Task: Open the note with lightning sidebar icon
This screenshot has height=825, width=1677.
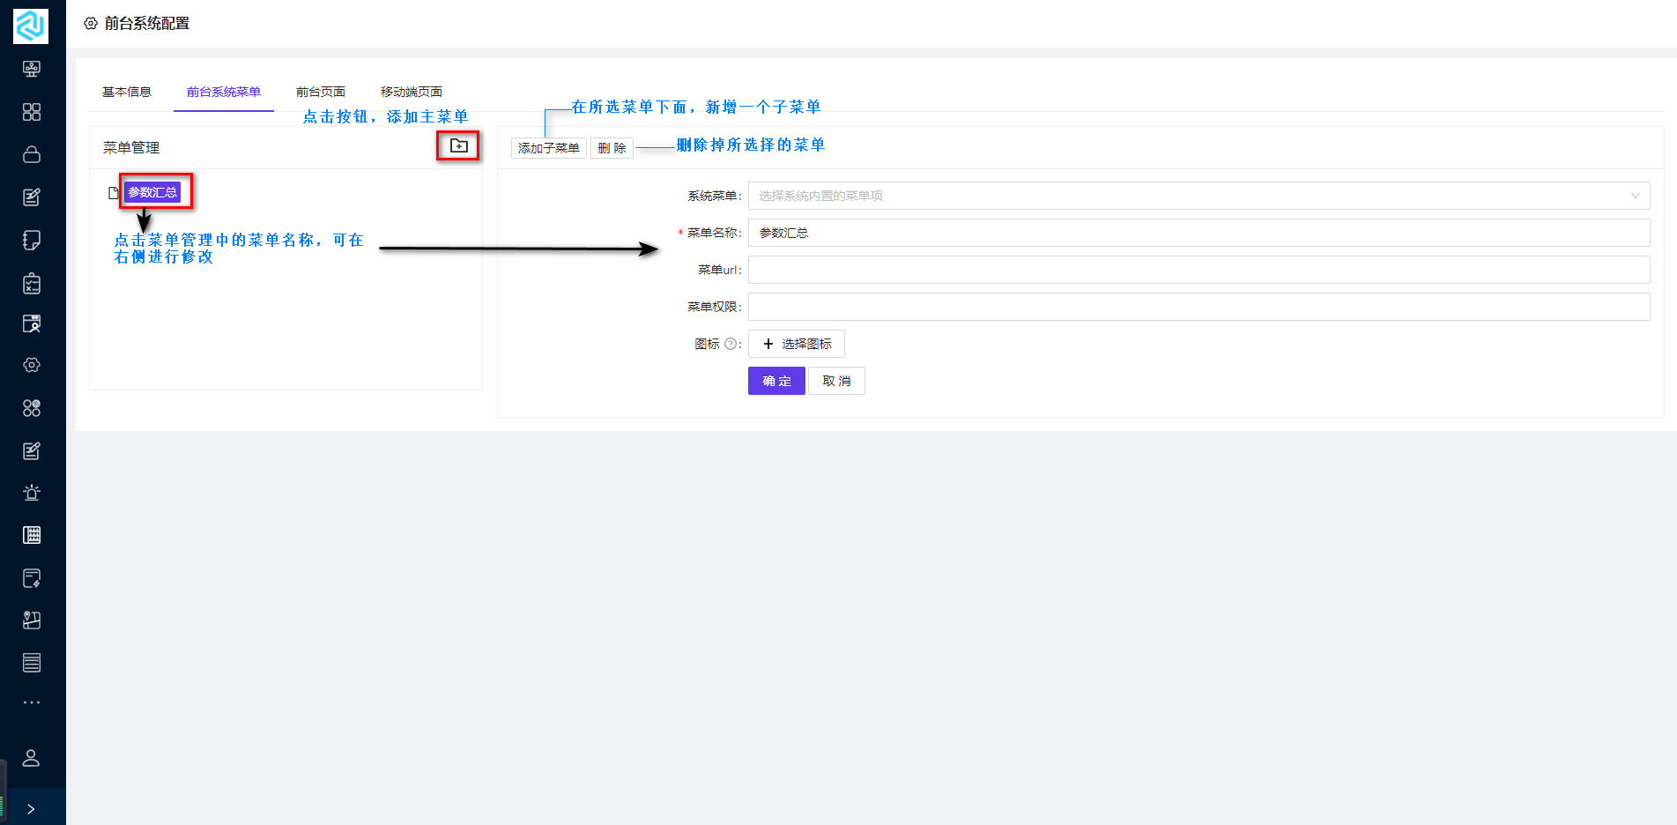Action: pyautogui.click(x=32, y=578)
